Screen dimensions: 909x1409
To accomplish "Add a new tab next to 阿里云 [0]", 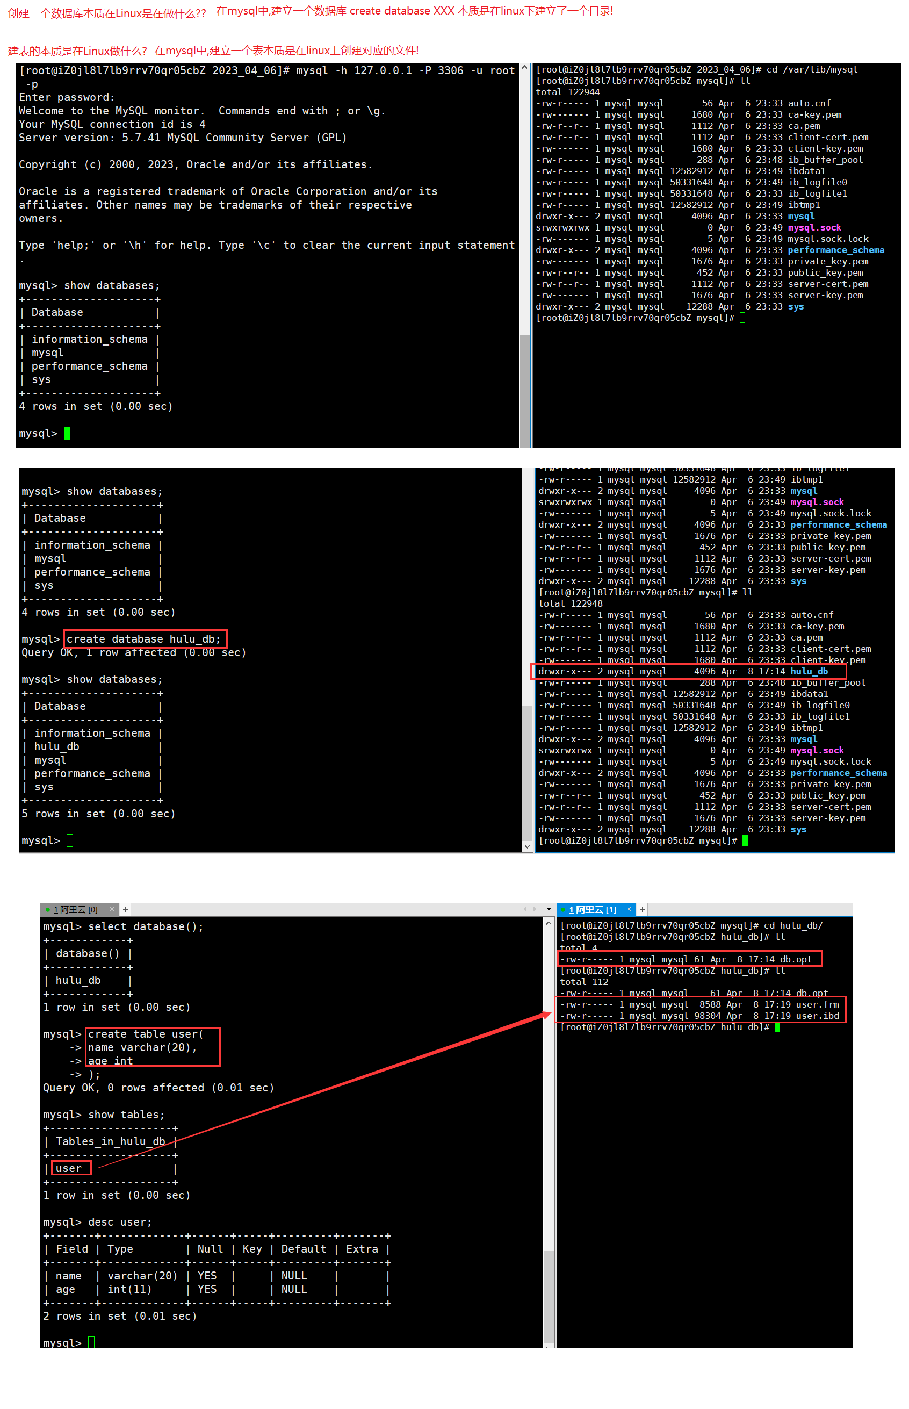I will click(x=126, y=910).
